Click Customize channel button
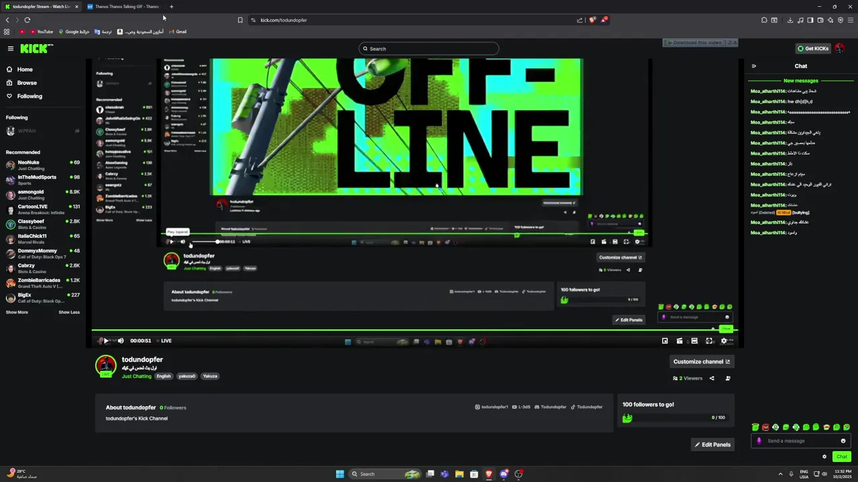The image size is (858, 482). tap(702, 361)
